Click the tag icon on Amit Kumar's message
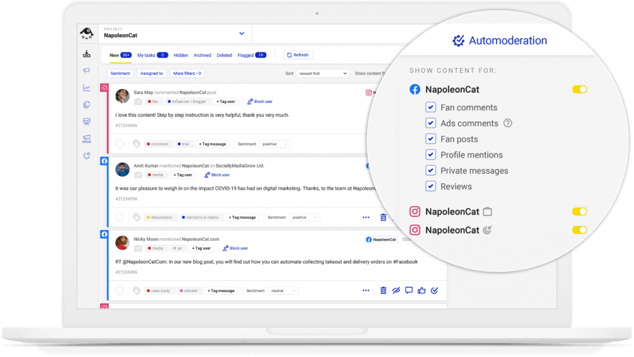This screenshot has width=634, height=357. pos(137,217)
